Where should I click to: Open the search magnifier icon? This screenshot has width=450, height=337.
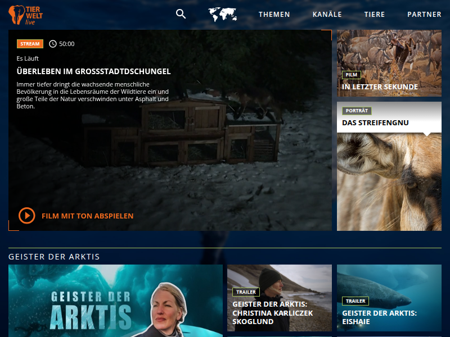point(181,14)
